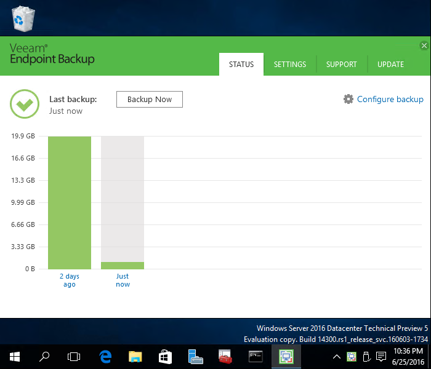Click the 'Just now' status text under Last backup
Viewport: 431px width, 369px height.
coord(66,111)
